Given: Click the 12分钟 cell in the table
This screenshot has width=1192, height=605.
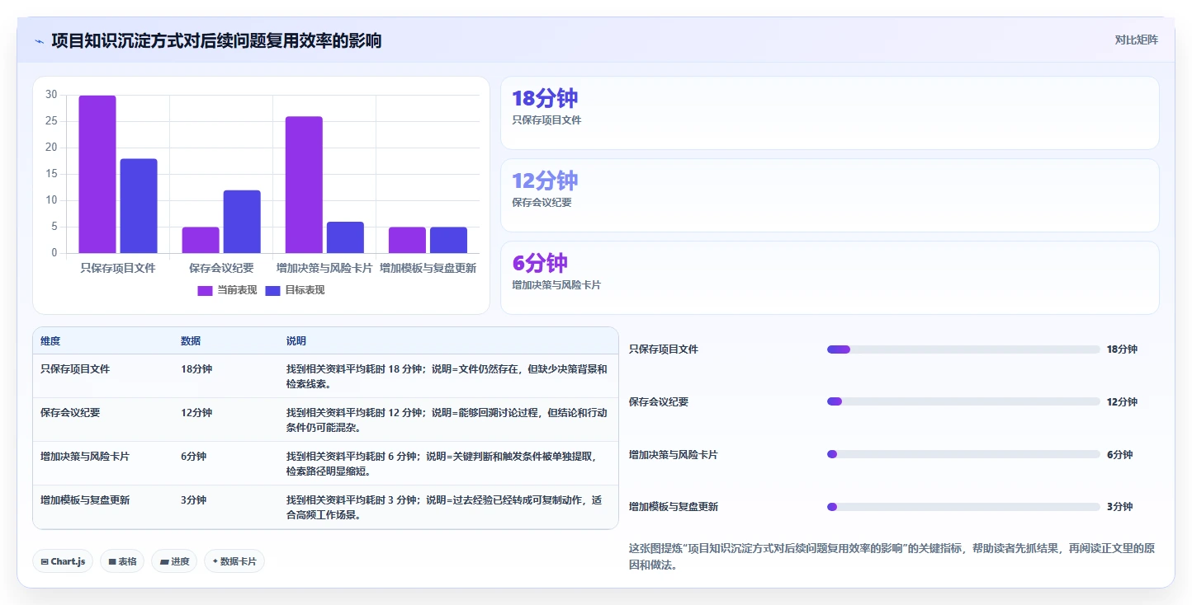Looking at the screenshot, I should [196, 413].
